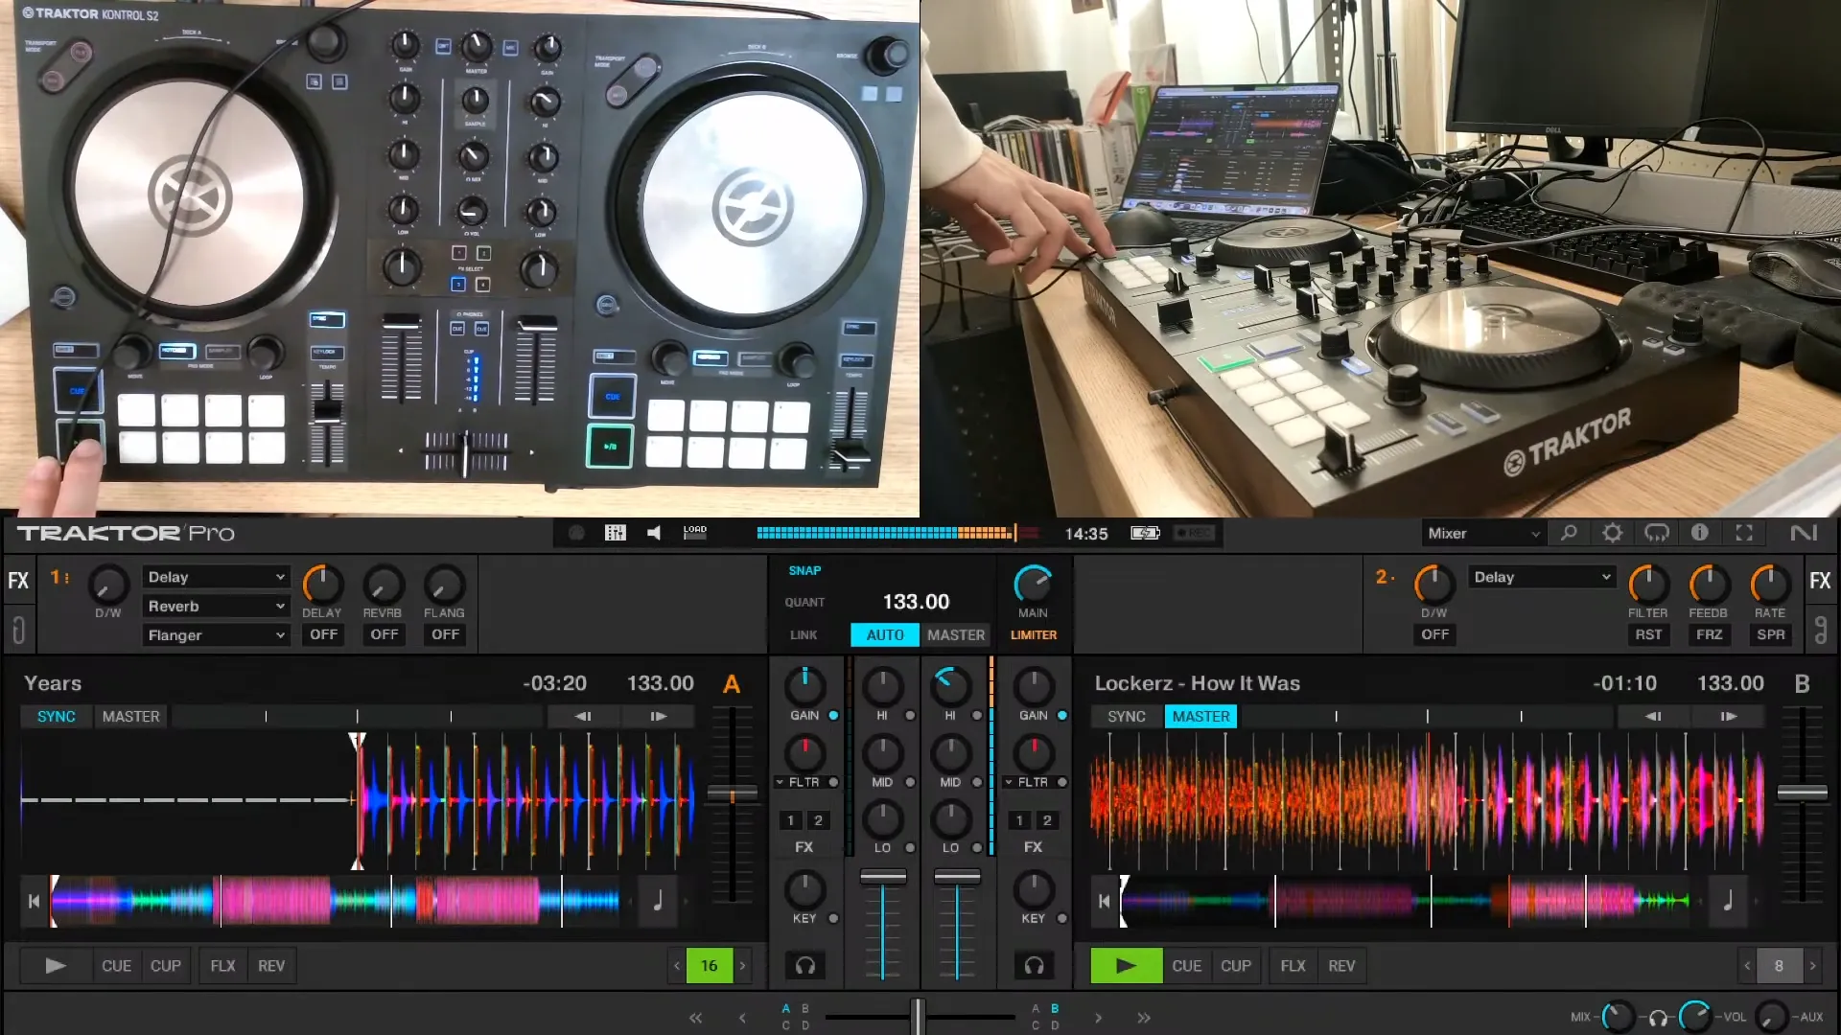Open the Reverb effect selector dropdown
The image size is (1841, 1035).
216,606
